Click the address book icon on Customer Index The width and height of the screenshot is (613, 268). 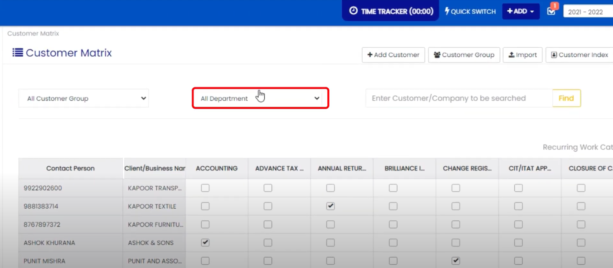tap(554, 55)
